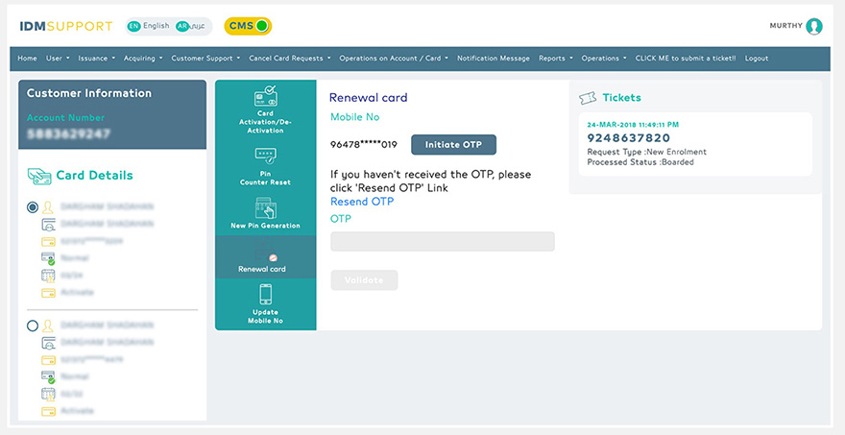Click into the OTP input field
The height and width of the screenshot is (435, 845).
tap(442, 242)
